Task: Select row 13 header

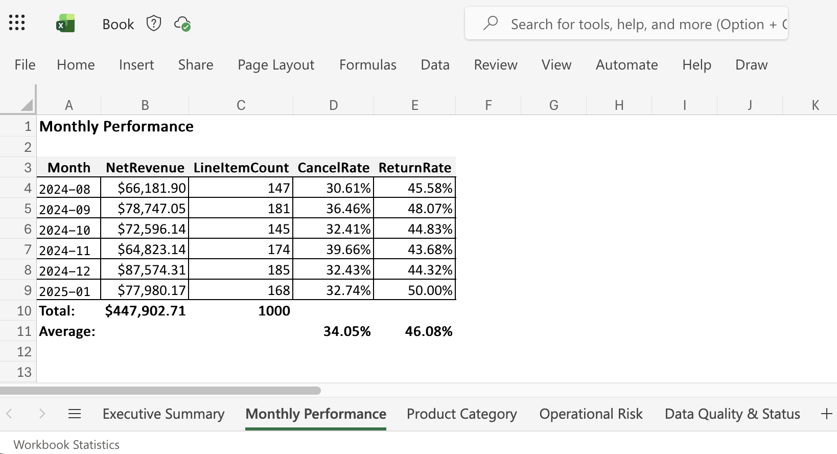Action: point(18,372)
